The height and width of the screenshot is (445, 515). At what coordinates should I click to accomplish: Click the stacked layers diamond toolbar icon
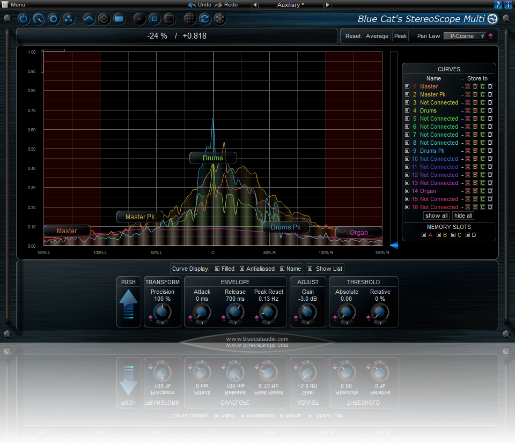pyautogui.click(x=104, y=19)
